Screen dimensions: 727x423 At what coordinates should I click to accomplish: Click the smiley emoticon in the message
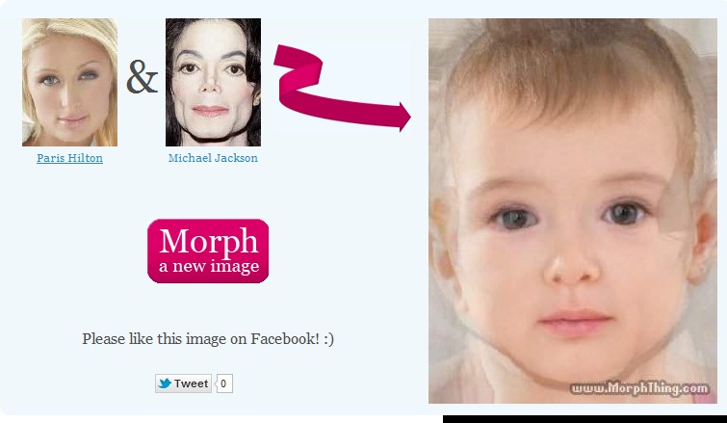click(328, 339)
